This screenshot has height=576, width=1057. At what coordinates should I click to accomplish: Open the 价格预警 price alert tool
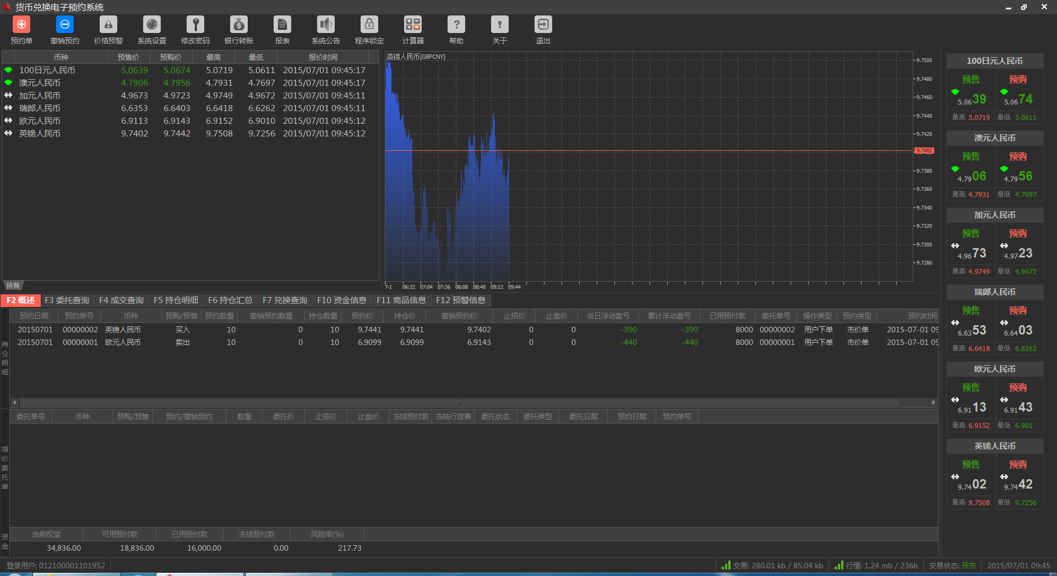pyautogui.click(x=108, y=25)
